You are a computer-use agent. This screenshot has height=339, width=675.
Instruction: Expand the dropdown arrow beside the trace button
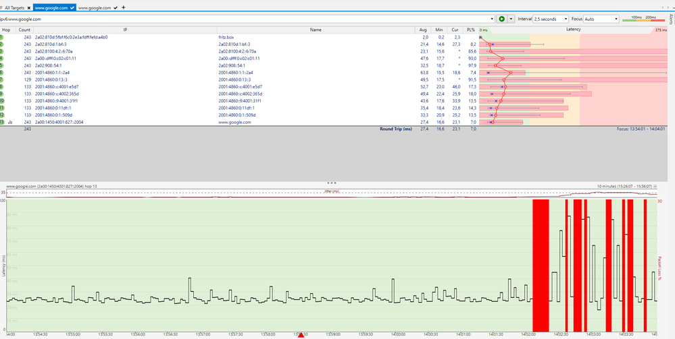click(511, 19)
